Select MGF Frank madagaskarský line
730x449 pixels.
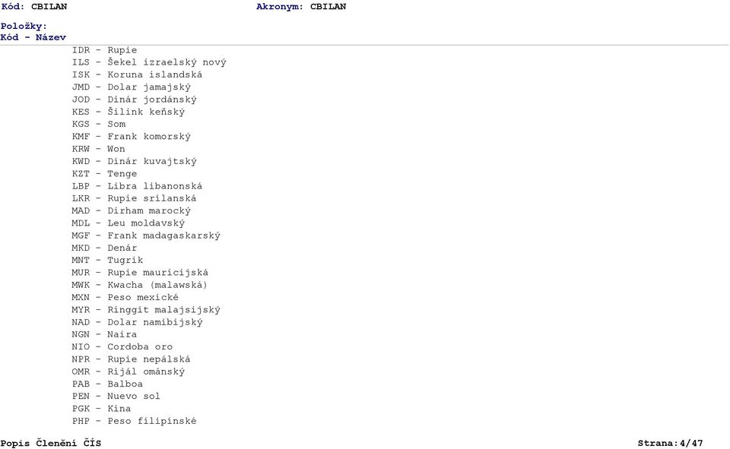146,236
